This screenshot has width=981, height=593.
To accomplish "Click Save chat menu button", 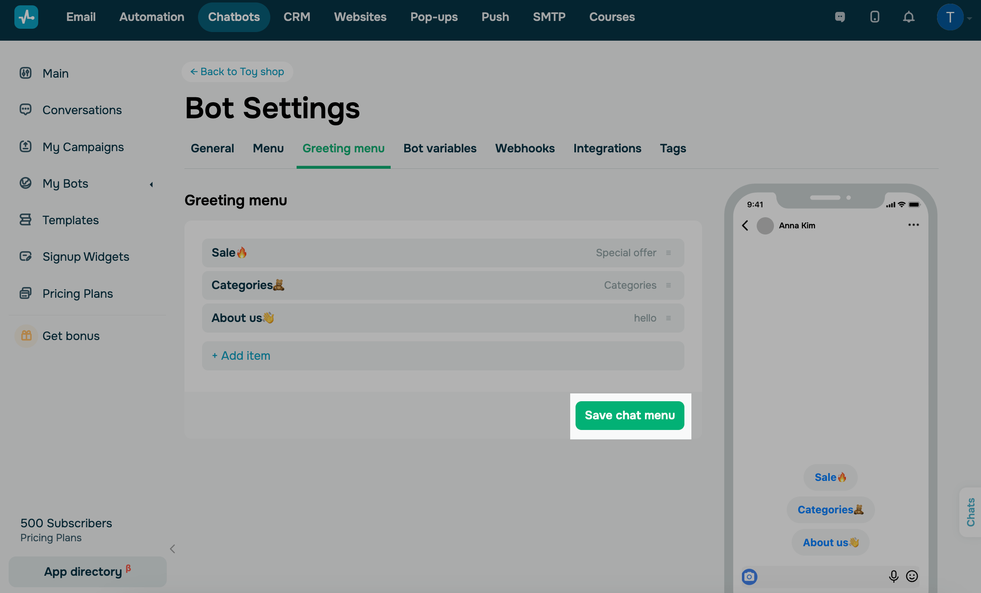I will (x=629, y=416).
